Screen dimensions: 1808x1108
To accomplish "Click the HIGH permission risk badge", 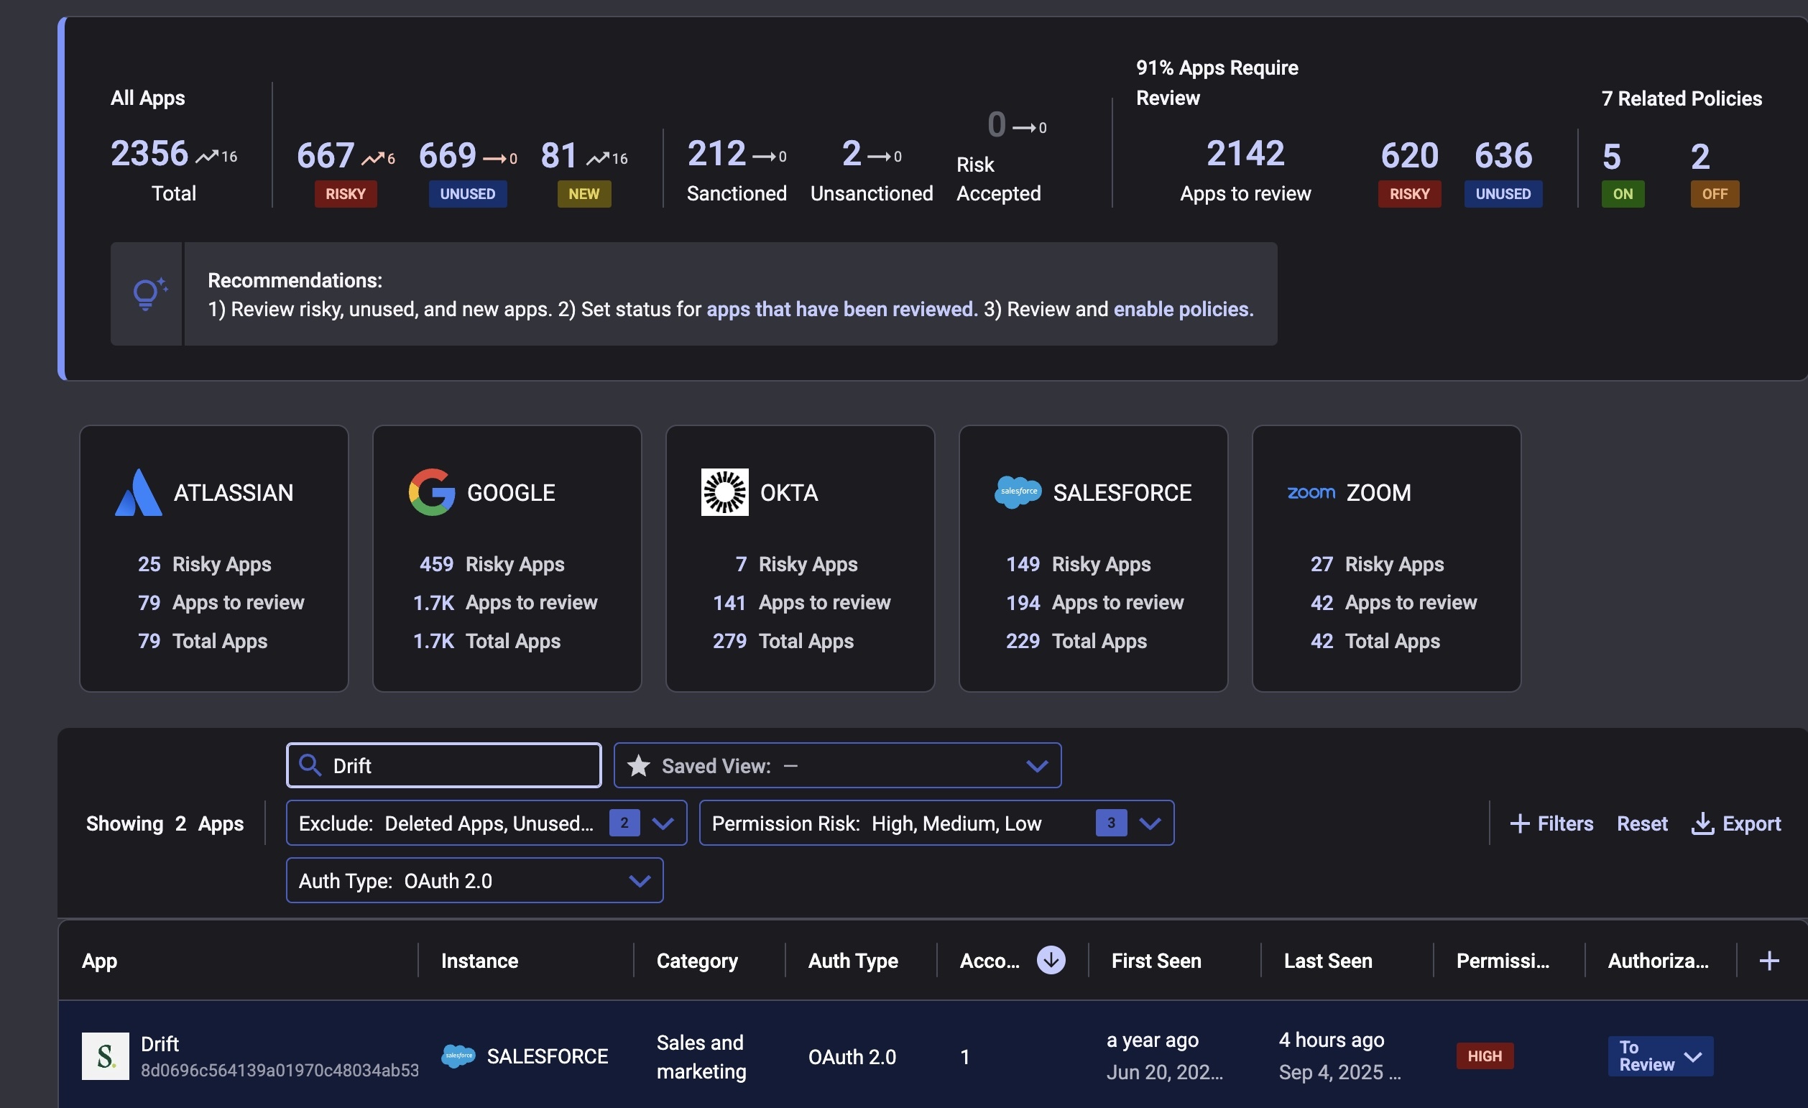I will point(1485,1056).
